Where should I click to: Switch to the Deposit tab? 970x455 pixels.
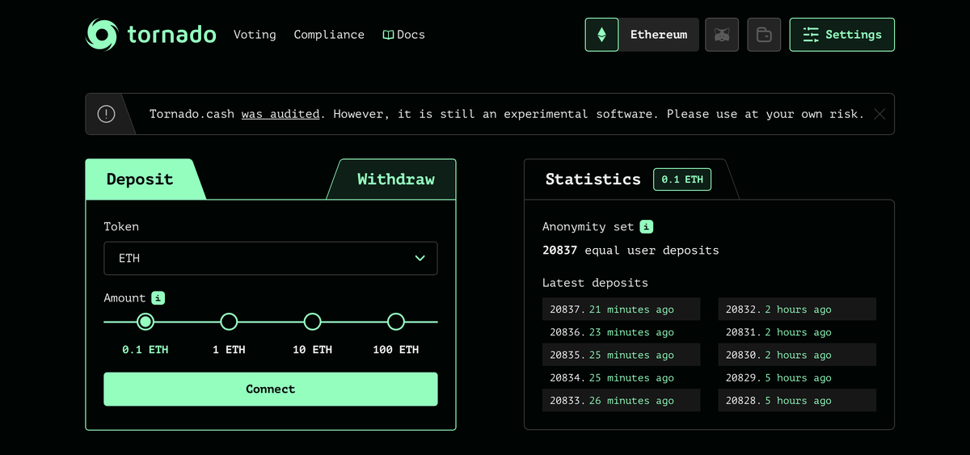(x=140, y=179)
